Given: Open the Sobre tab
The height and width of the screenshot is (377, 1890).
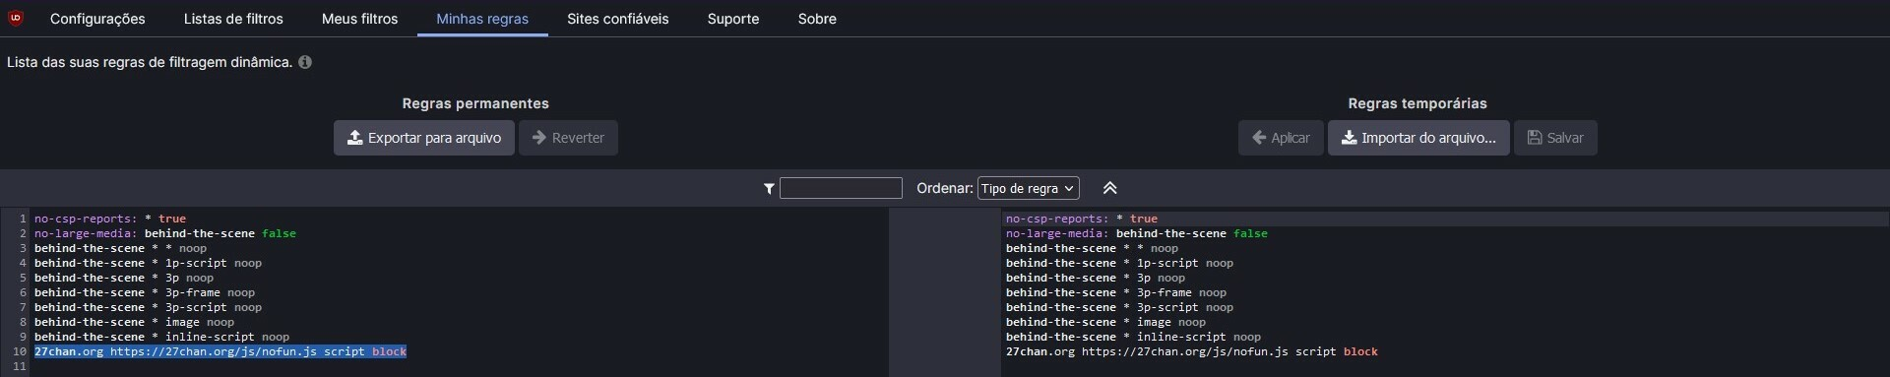Looking at the screenshot, I should pos(817,19).
